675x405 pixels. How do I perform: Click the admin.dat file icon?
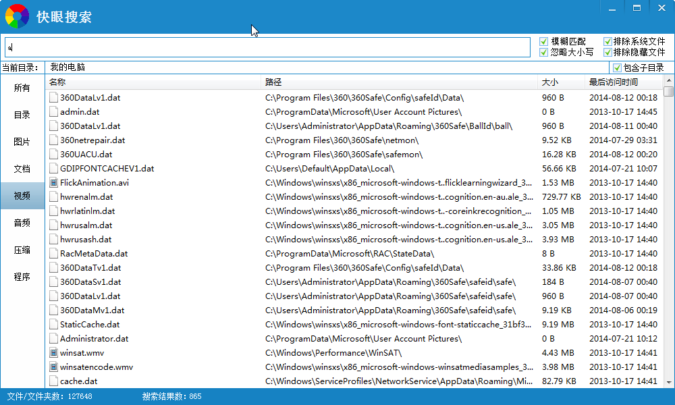tap(54, 112)
